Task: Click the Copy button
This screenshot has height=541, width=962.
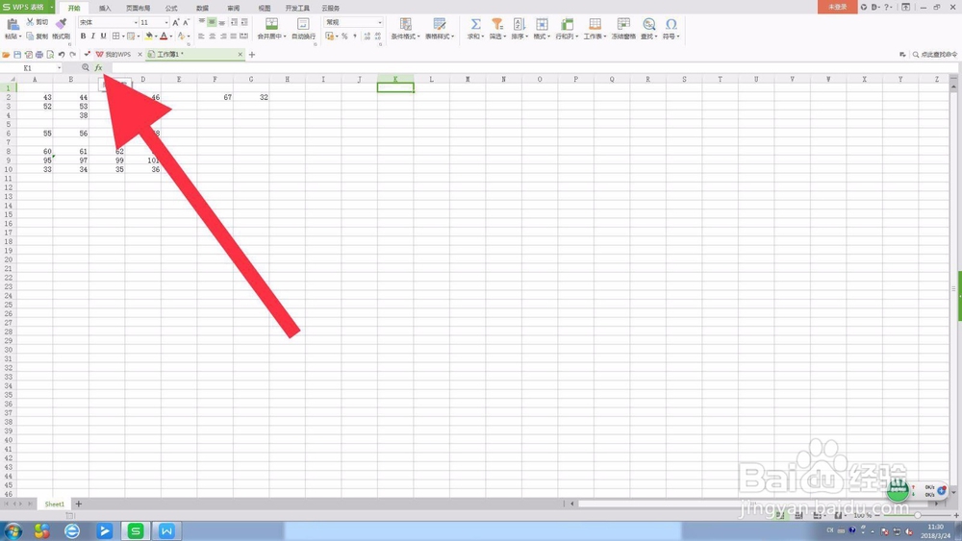Action: pos(38,37)
